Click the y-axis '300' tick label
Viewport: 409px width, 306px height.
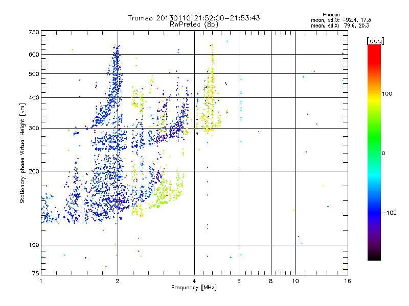[x=34, y=129]
